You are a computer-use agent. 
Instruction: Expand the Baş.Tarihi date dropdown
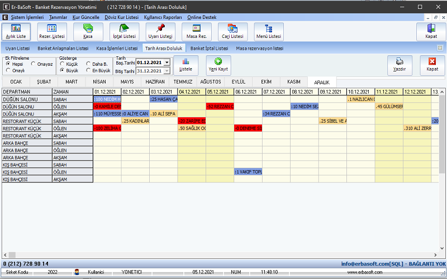[x=167, y=63]
